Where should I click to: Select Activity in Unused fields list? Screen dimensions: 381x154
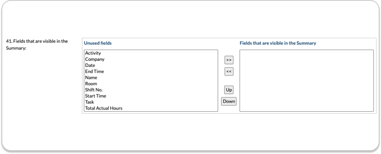93,53
